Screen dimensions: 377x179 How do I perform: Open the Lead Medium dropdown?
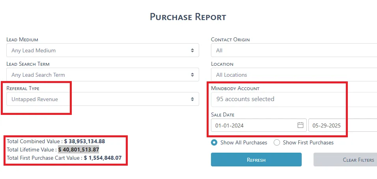point(103,50)
